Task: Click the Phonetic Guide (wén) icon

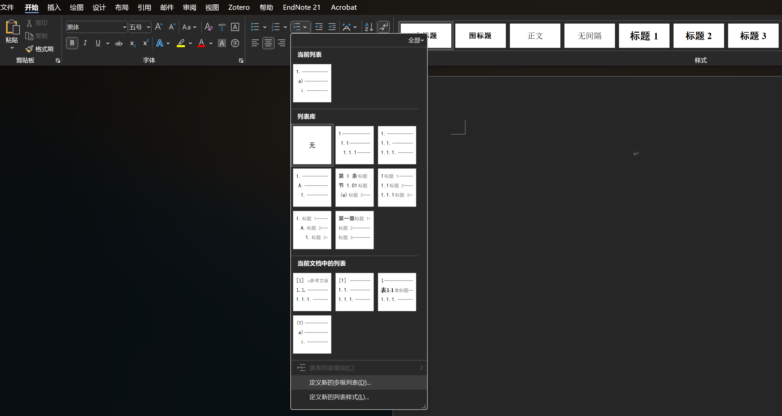Action: pyautogui.click(x=222, y=27)
